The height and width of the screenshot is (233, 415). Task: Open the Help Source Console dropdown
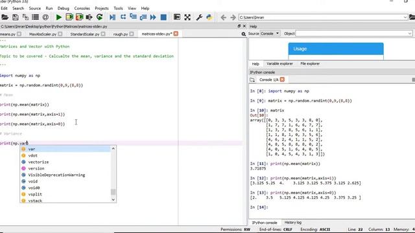coord(270,34)
